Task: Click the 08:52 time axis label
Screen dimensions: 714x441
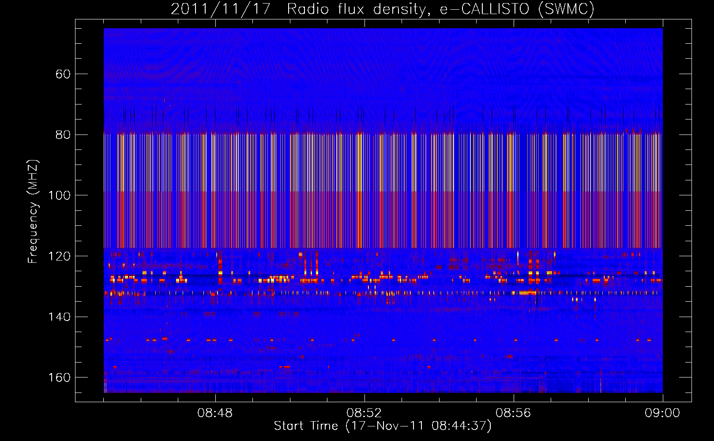Action: (x=364, y=413)
